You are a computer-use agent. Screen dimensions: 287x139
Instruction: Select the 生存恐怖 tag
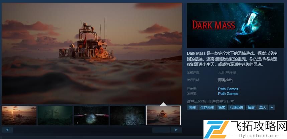click(x=207, y=108)
